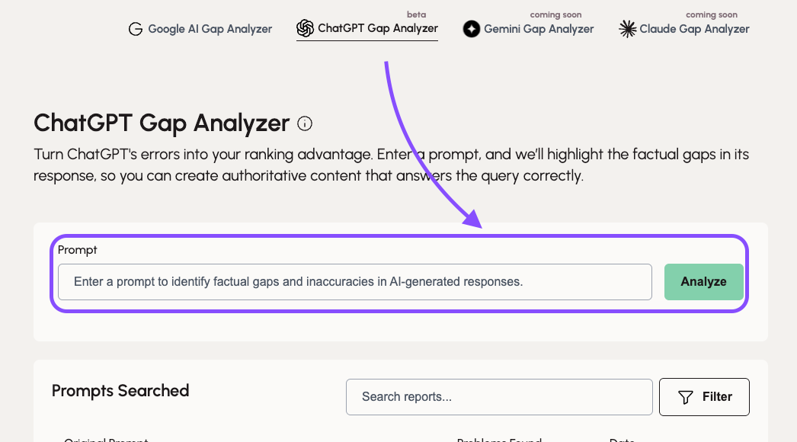This screenshot has height=442, width=797.
Task: Click the OpenAI logo next to ChatGPT Gap Analyzer
Action: pos(305,28)
